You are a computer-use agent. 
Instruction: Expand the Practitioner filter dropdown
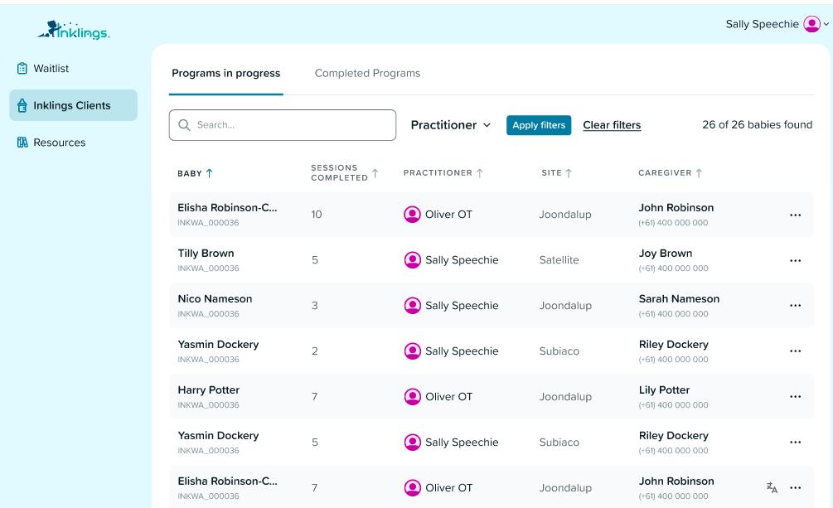coord(451,125)
